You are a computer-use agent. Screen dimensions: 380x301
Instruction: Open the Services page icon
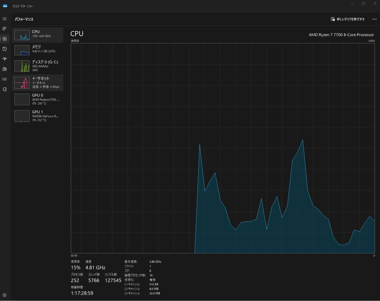pyautogui.click(x=5, y=89)
